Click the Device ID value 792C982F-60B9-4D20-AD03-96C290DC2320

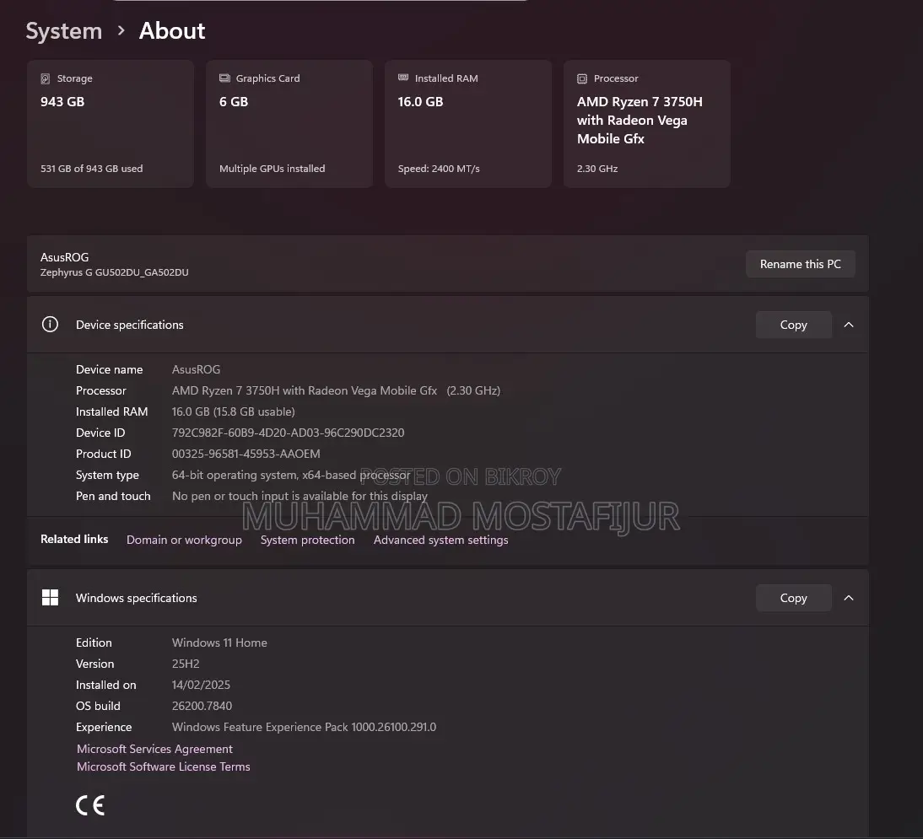pyautogui.click(x=288, y=433)
